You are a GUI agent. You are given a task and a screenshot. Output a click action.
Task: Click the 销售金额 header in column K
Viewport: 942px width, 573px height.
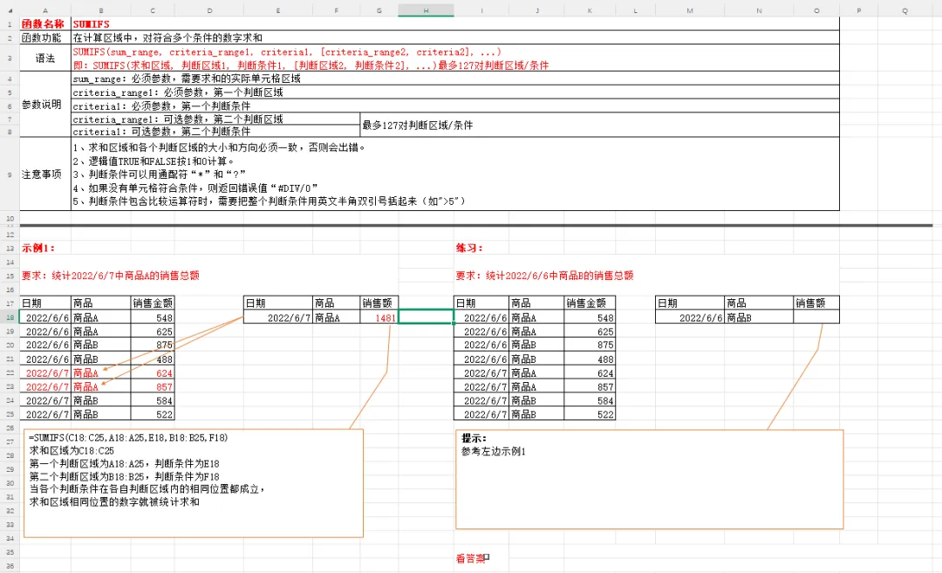pyautogui.click(x=590, y=303)
